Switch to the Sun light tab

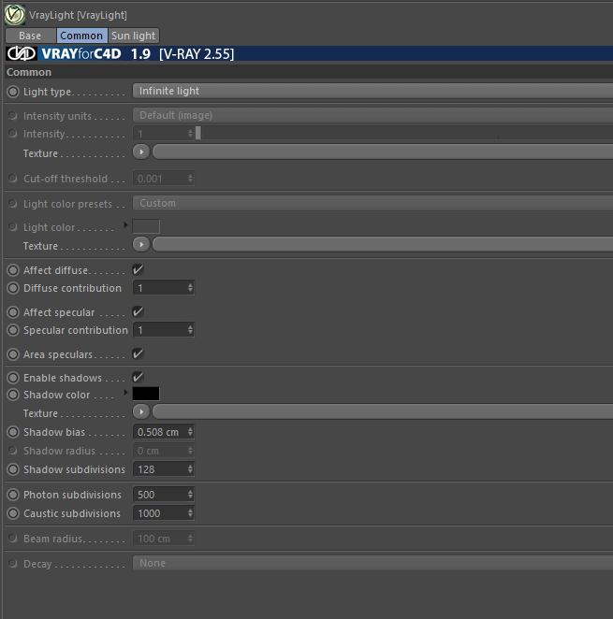(133, 36)
